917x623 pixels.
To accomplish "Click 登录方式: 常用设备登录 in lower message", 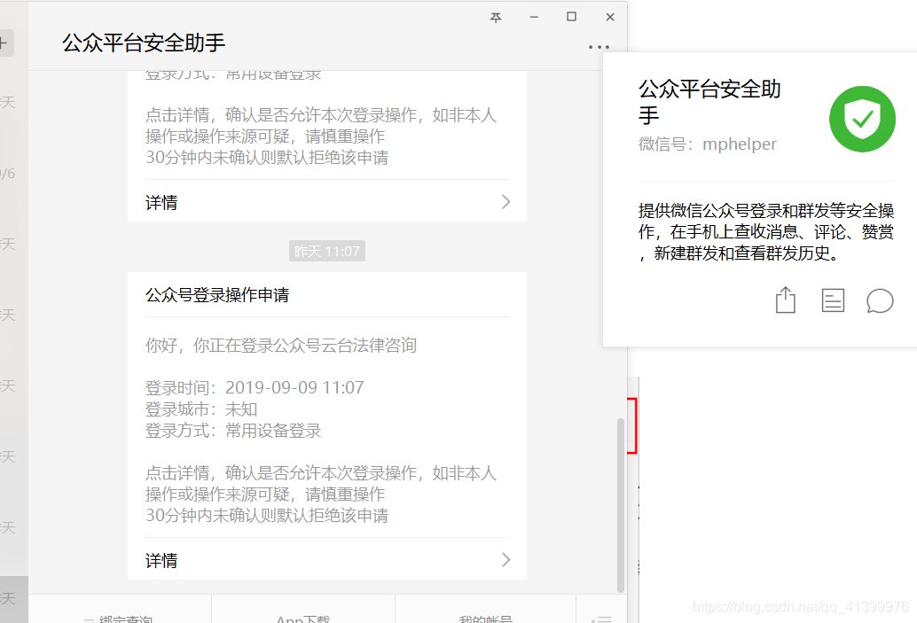I will (x=233, y=431).
